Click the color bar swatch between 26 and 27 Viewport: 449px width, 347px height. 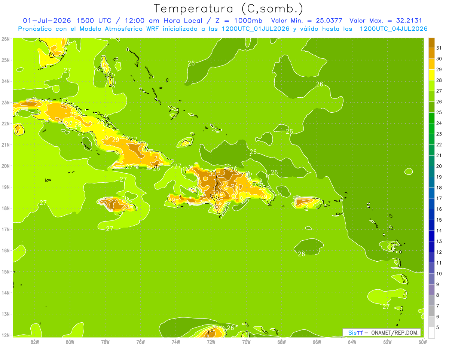(432, 96)
